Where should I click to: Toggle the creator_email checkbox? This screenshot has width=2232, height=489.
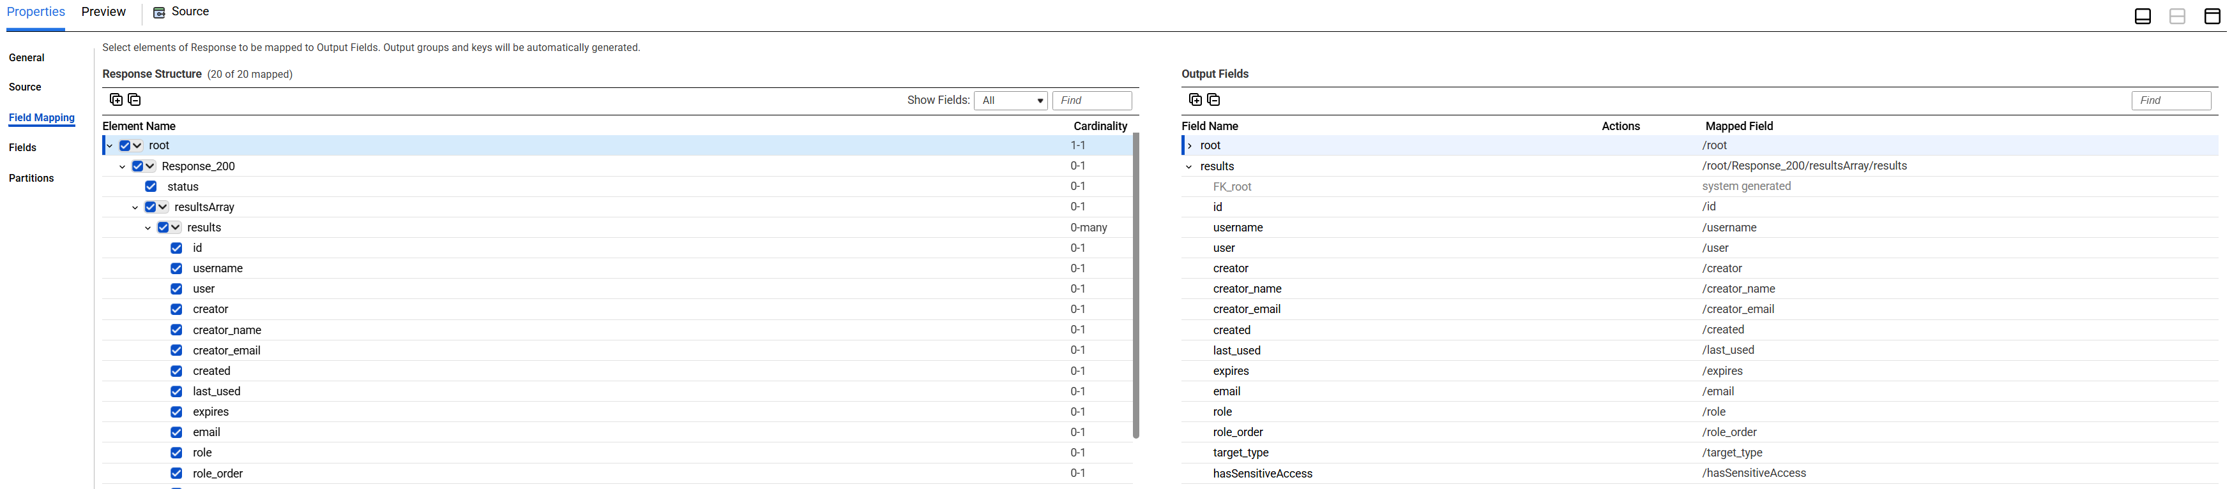click(x=177, y=351)
